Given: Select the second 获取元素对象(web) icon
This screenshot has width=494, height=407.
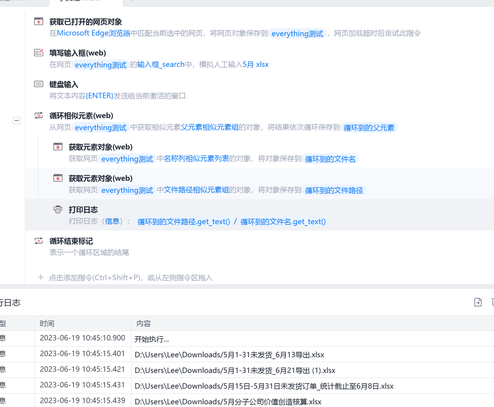Looking at the screenshot, I should click(58, 178).
